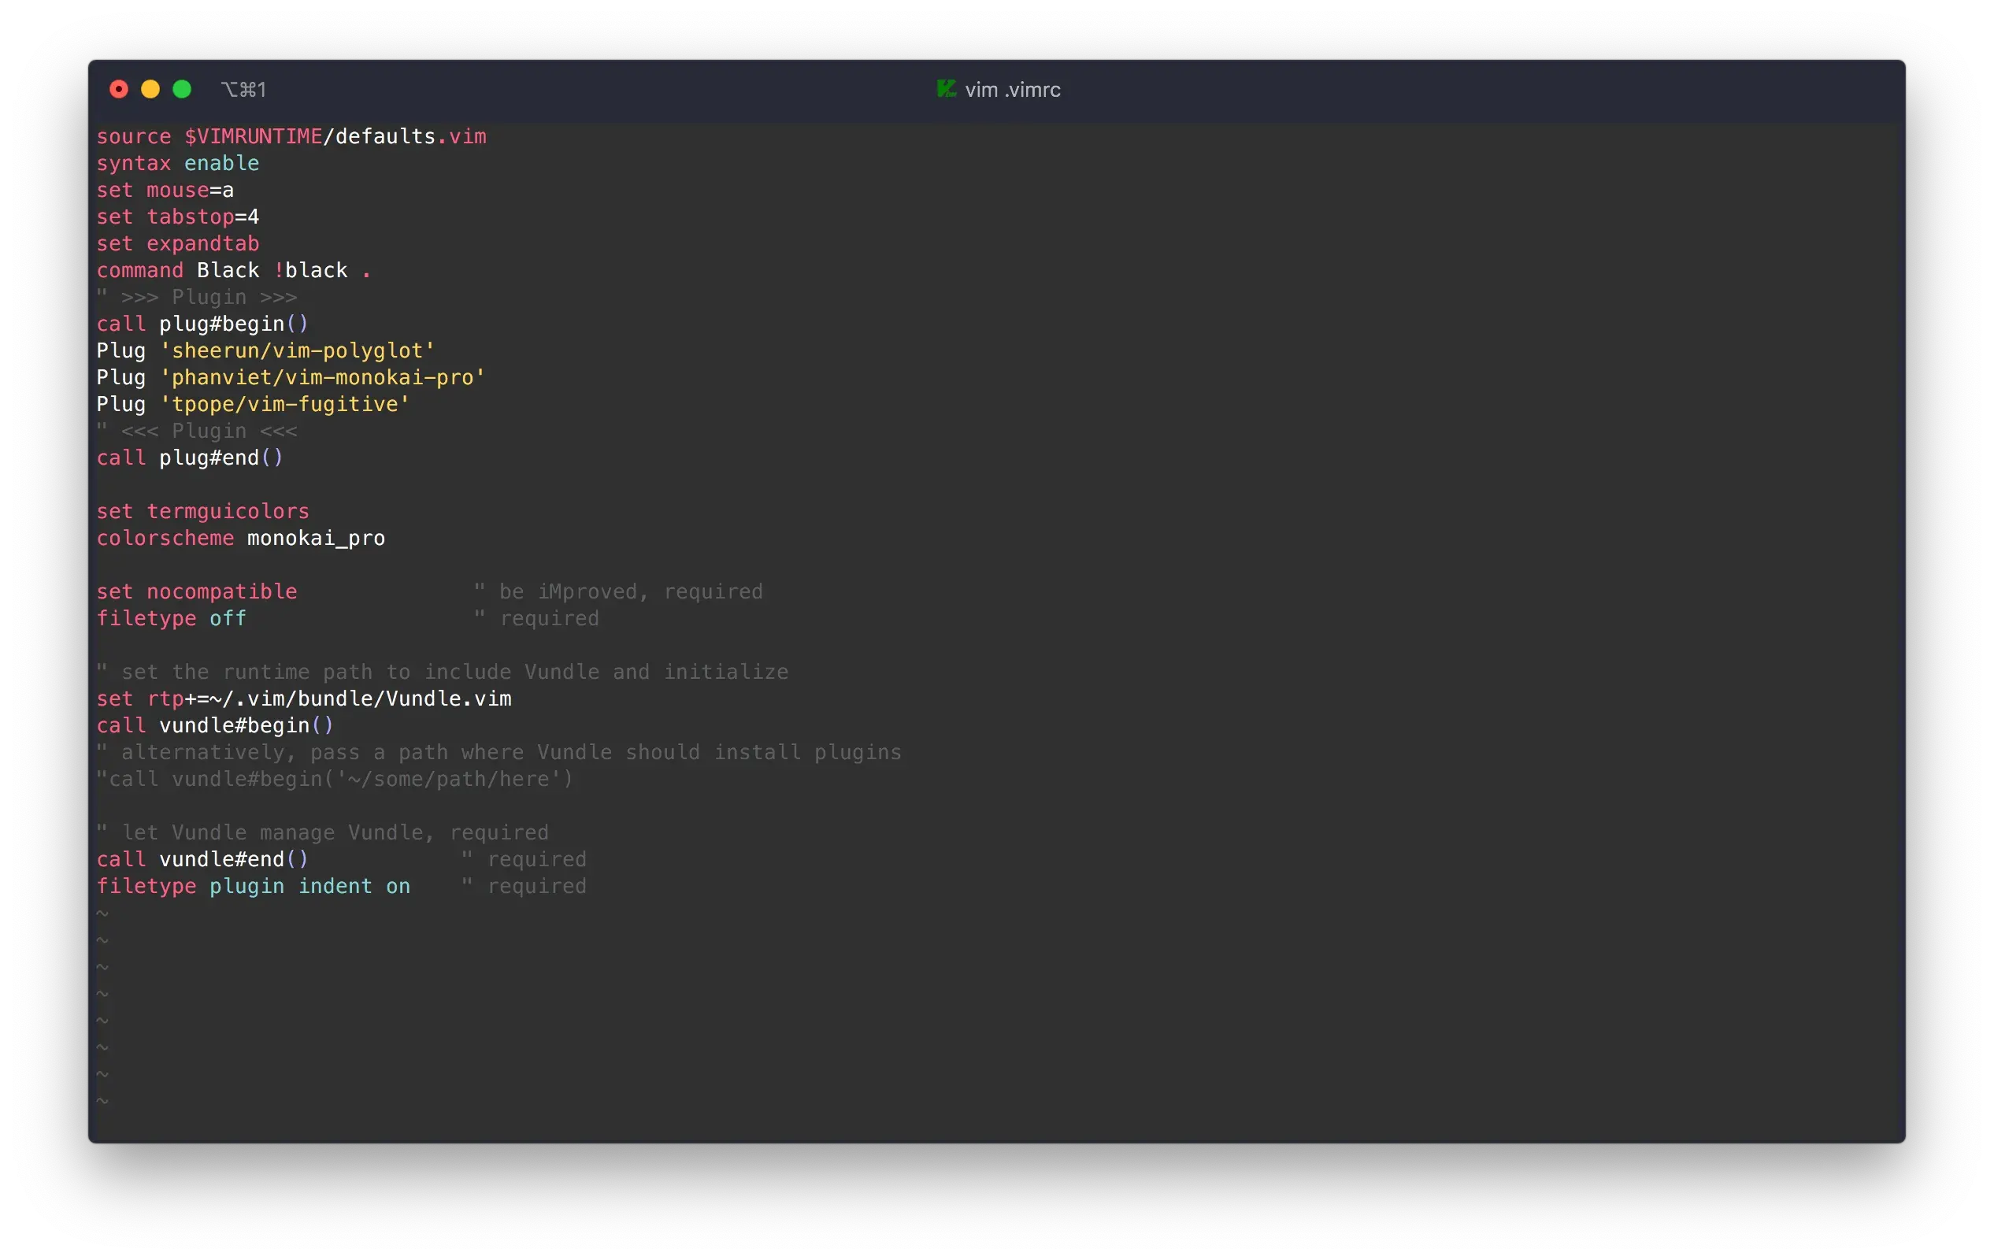Image resolution: width=1994 pixels, height=1260 pixels.
Task: Click on 'syntax enable' text
Action: coord(177,163)
